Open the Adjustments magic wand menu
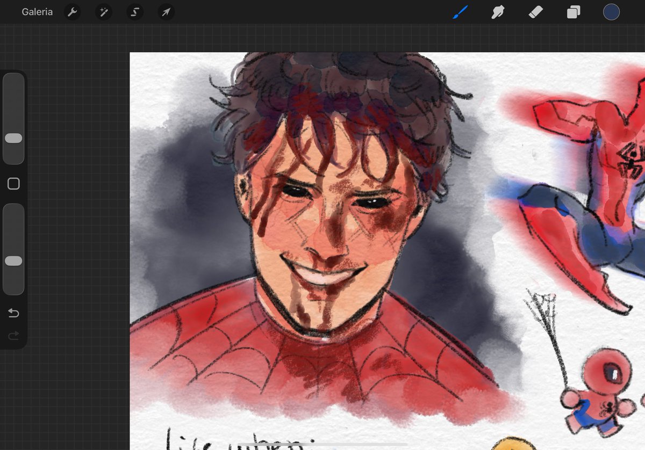The image size is (645, 450). (103, 12)
